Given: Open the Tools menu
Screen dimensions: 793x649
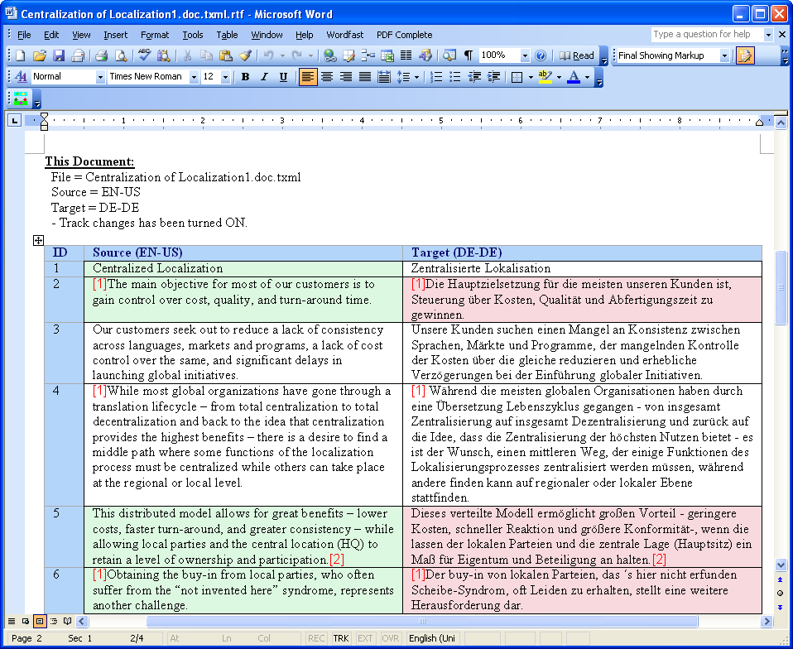Looking at the screenshot, I should click(x=193, y=35).
